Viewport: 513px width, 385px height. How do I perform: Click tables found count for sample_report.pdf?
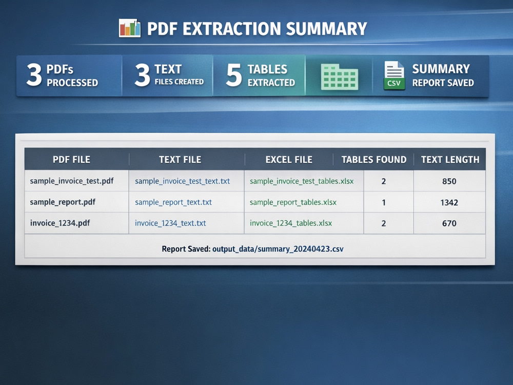384,202
